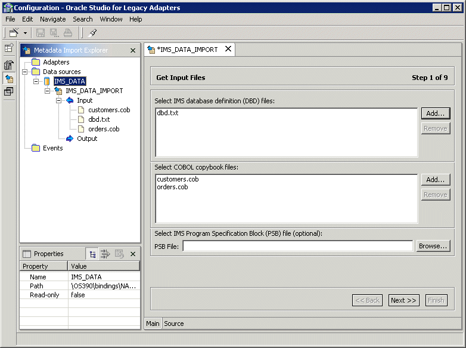Viewport: 466px width, 348px height.
Task: Open the File menu
Action: point(10,19)
